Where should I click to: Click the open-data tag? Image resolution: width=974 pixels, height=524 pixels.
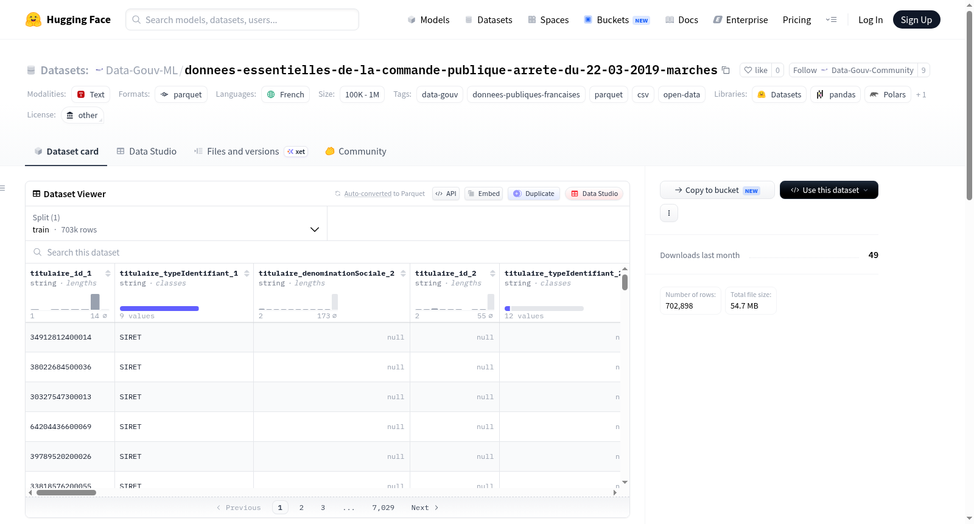click(682, 94)
